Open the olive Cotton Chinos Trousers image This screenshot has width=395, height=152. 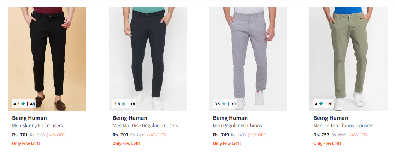[x=348, y=56]
